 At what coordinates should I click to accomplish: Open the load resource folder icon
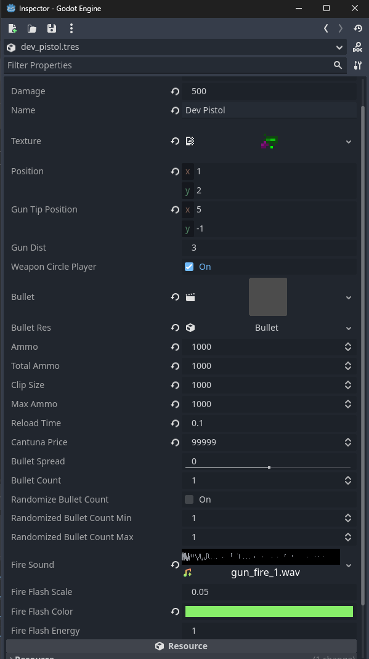click(32, 28)
